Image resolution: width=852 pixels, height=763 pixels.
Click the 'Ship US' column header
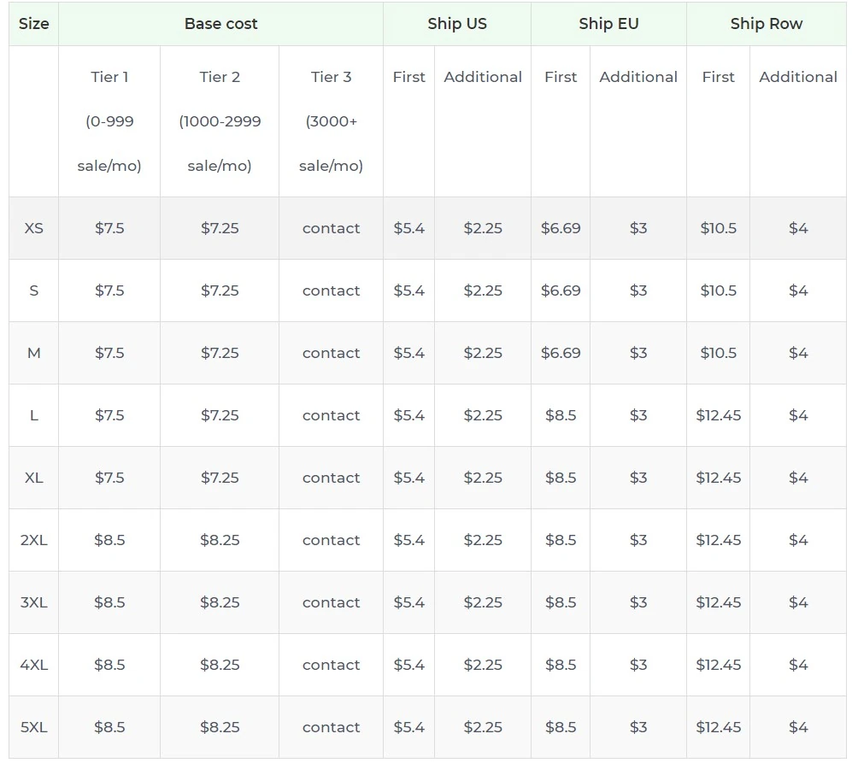pos(457,24)
